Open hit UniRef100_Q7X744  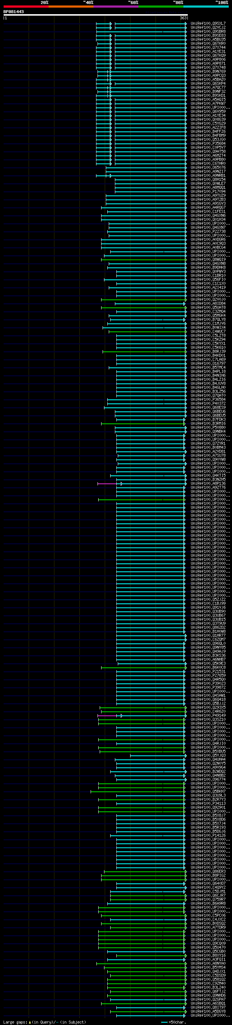[208, 47]
